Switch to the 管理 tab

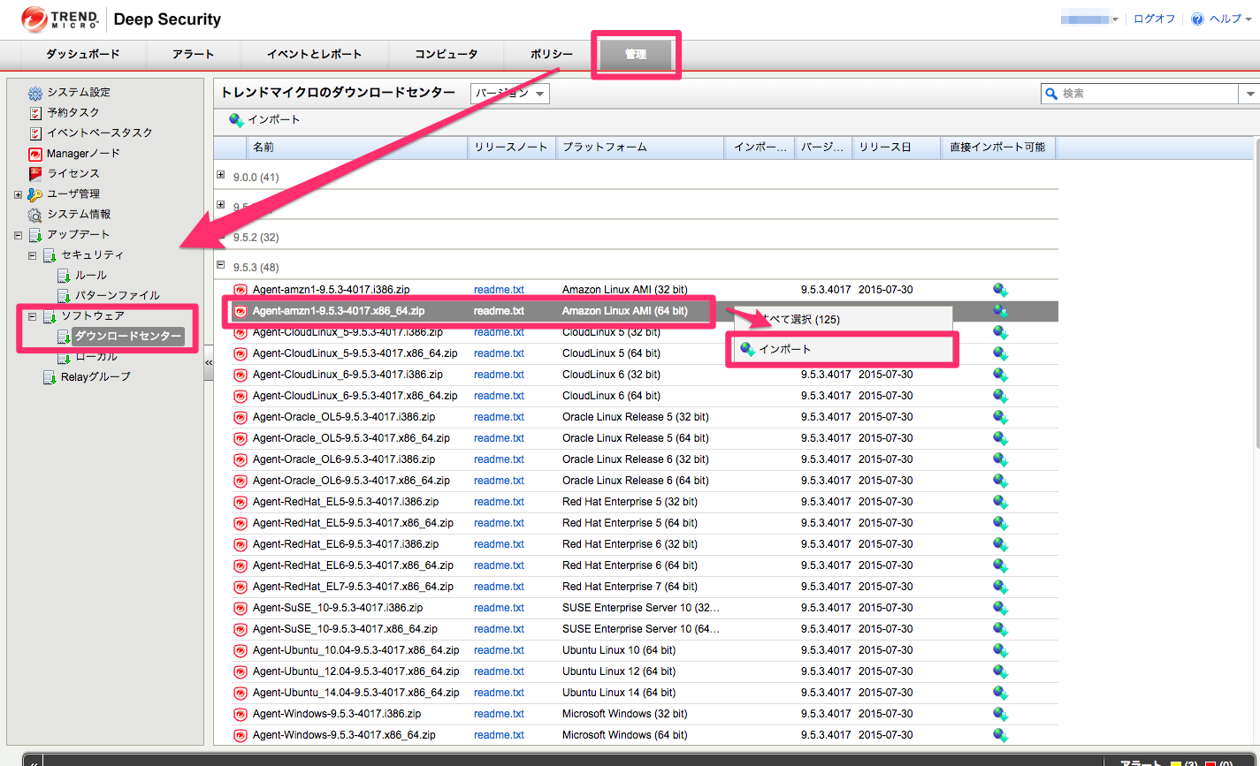636,54
